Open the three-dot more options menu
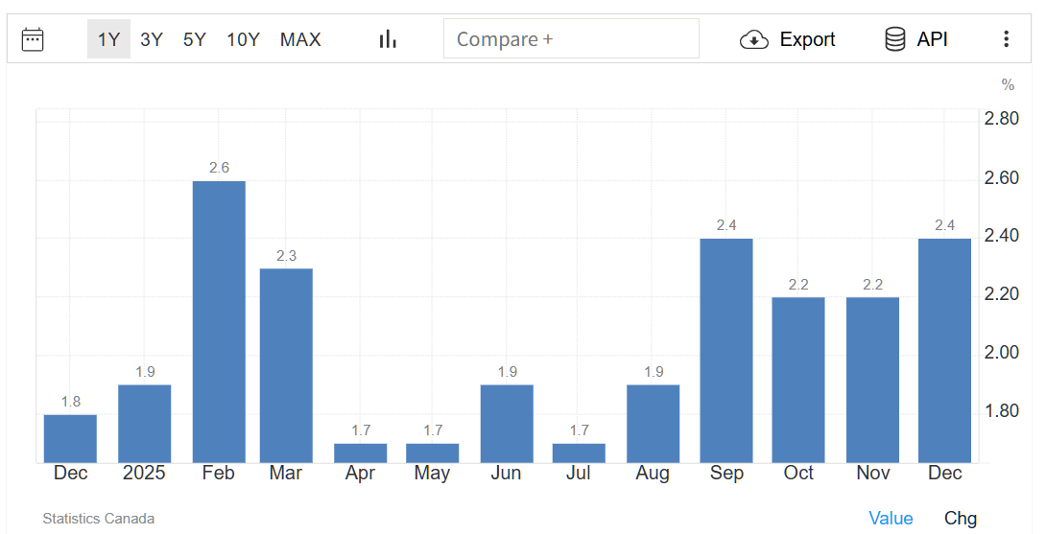 click(1006, 39)
